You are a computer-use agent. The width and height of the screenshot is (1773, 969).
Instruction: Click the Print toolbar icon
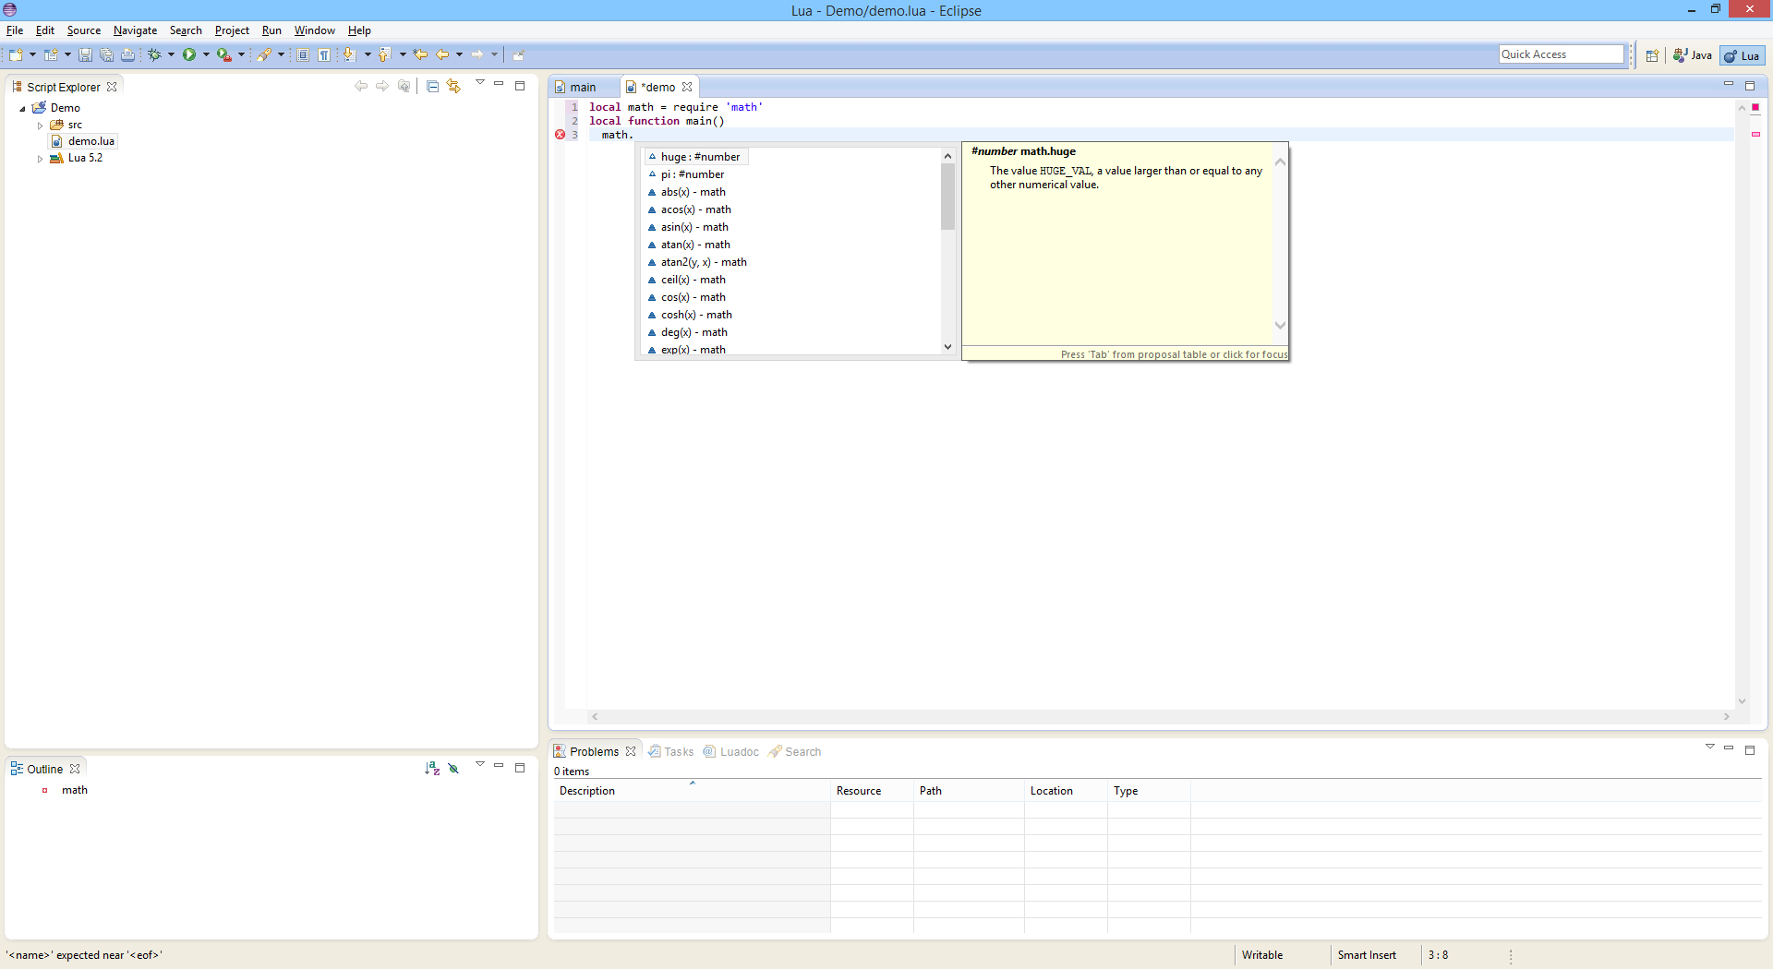127,55
